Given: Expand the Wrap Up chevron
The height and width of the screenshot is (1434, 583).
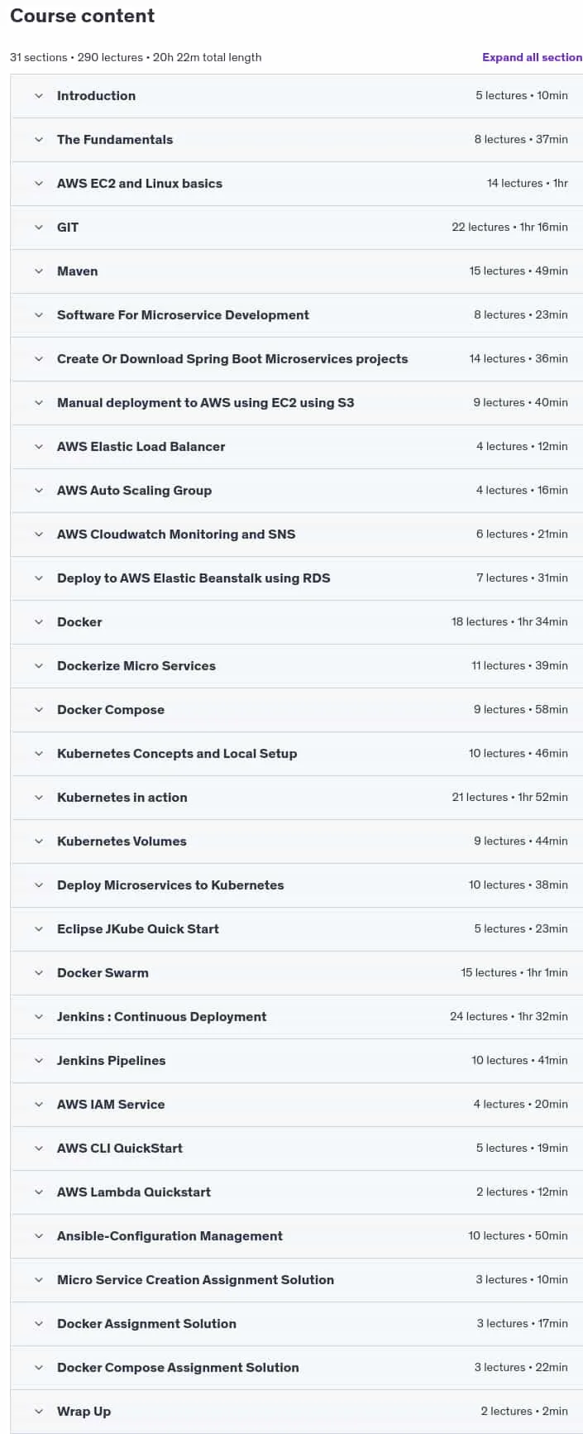Looking at the screenshot, I should 39,1412.
